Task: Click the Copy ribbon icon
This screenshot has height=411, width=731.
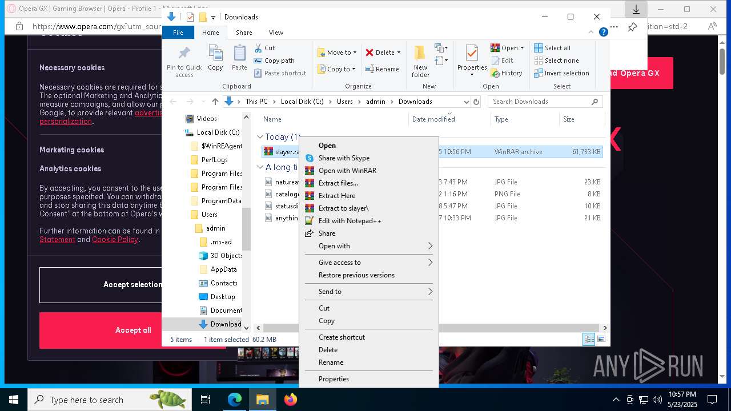Action: click(x=215, y=58)
